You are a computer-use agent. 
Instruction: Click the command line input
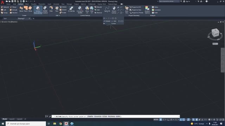coord(116,117)
